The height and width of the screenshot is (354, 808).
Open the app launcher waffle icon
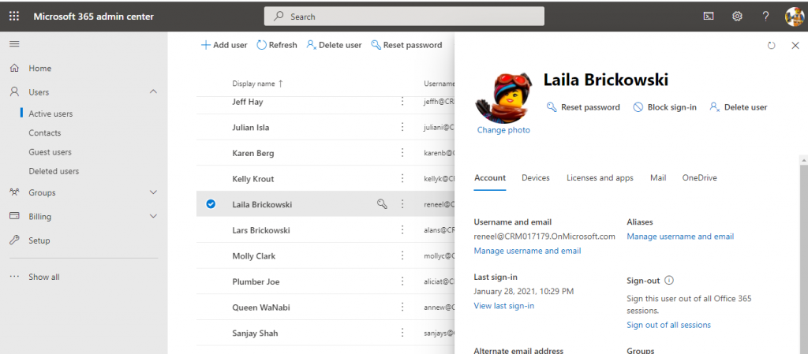tap(14, 17)
